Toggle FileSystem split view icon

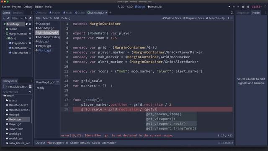tap(30, 87)
